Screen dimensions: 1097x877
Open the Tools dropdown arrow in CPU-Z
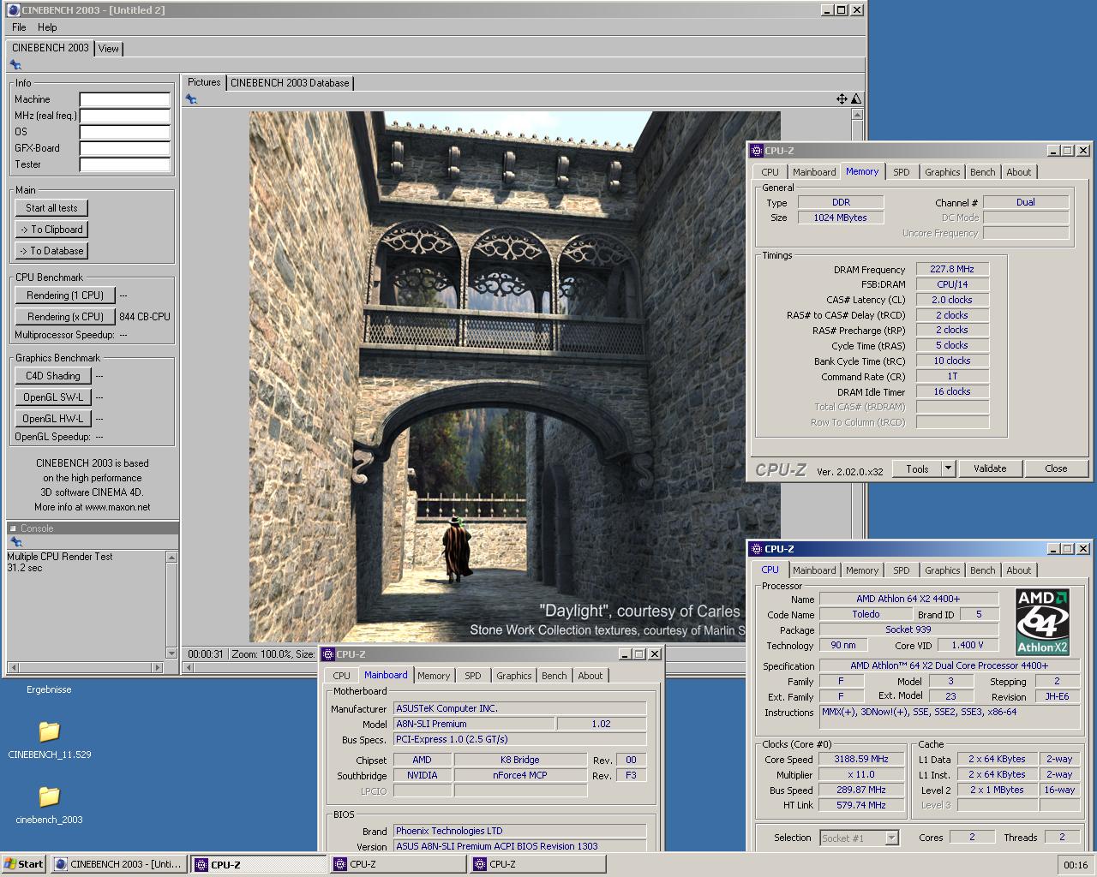(x=948, y=468)
